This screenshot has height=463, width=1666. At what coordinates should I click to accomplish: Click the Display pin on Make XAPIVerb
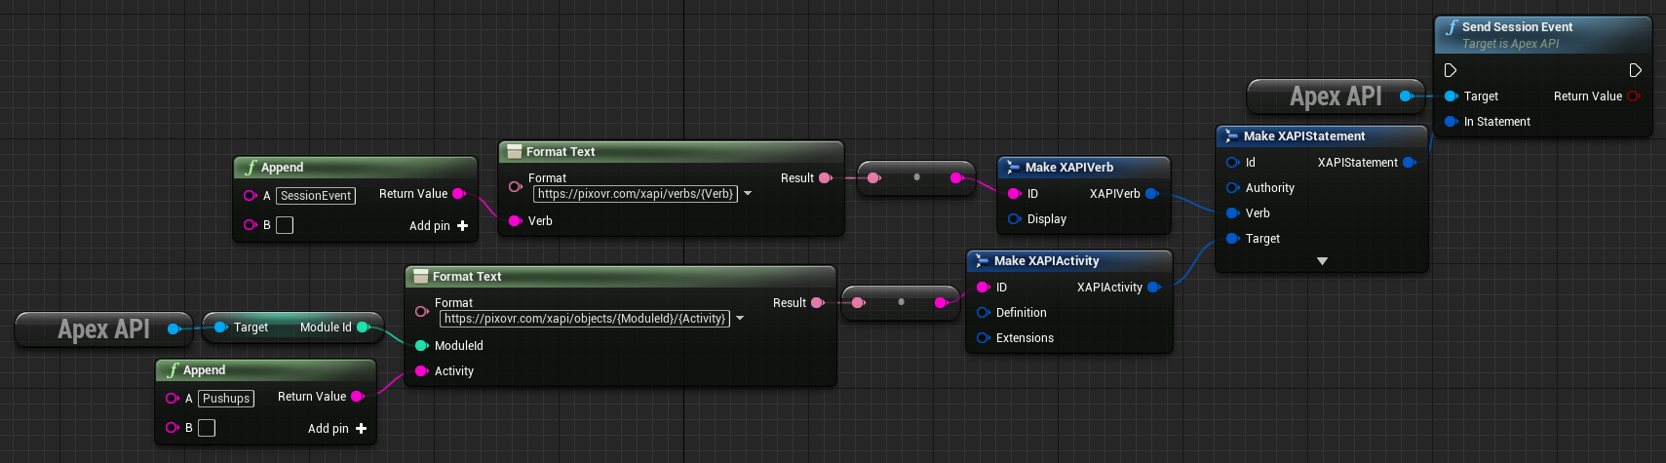[1015, 219]
